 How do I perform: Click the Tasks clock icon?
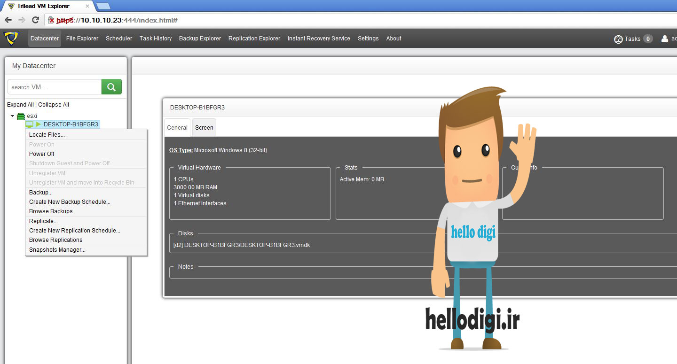(618, 39)
